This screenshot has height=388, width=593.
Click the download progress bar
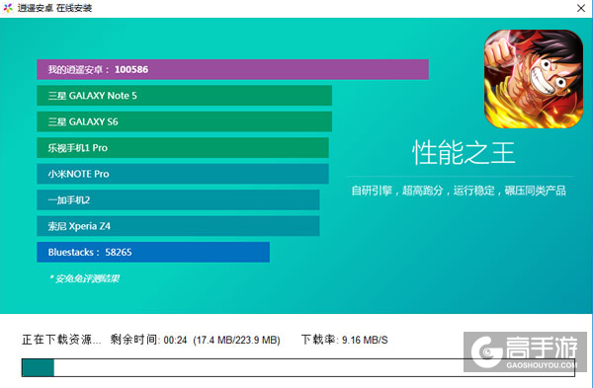coord(298,367)
